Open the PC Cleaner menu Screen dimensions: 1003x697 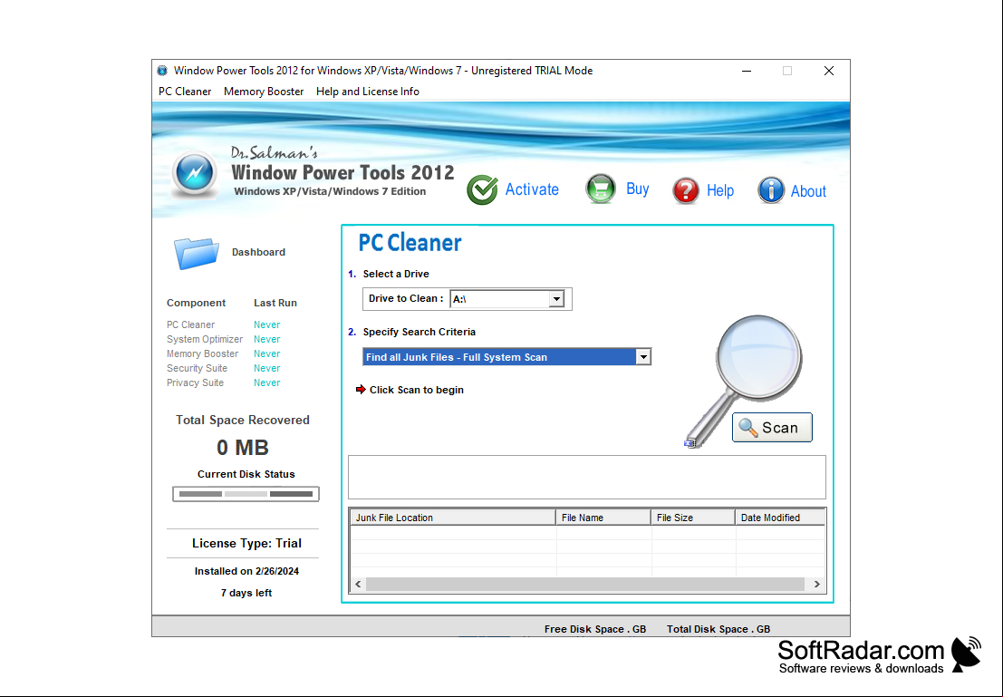(185, 92)
